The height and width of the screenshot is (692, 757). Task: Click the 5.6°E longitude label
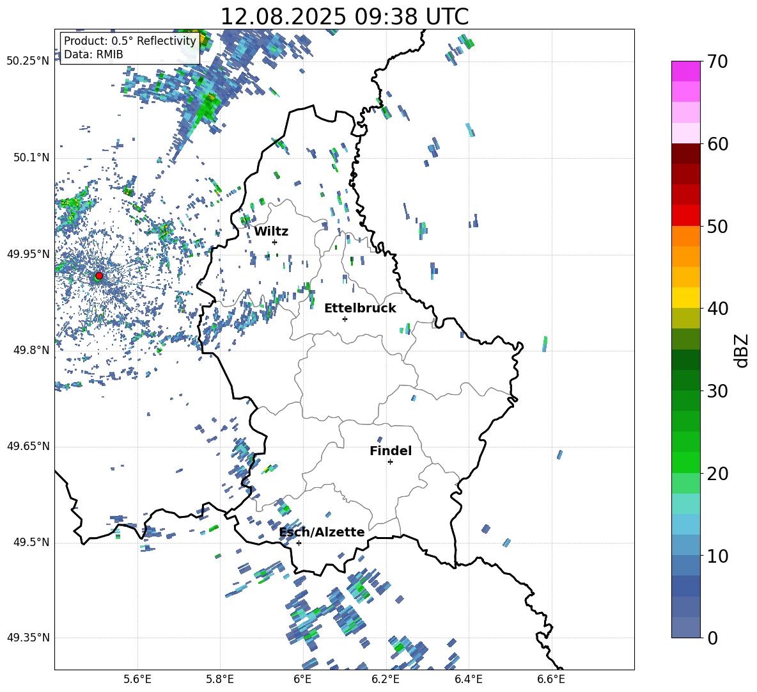137,680
